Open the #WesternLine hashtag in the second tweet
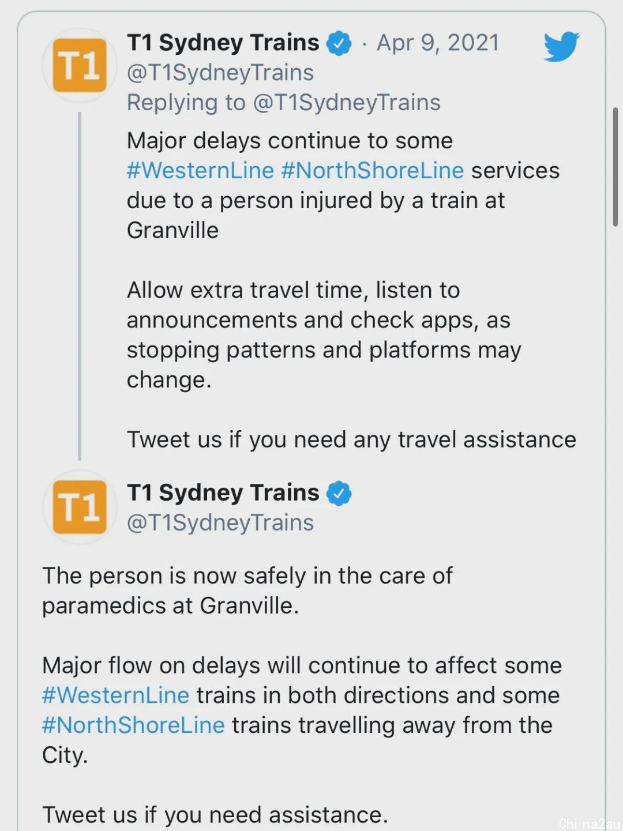 pos(115,695)
